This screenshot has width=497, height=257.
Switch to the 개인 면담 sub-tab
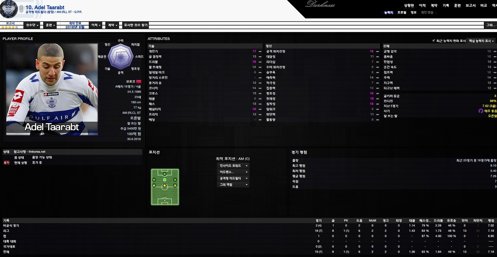(427, 13)
